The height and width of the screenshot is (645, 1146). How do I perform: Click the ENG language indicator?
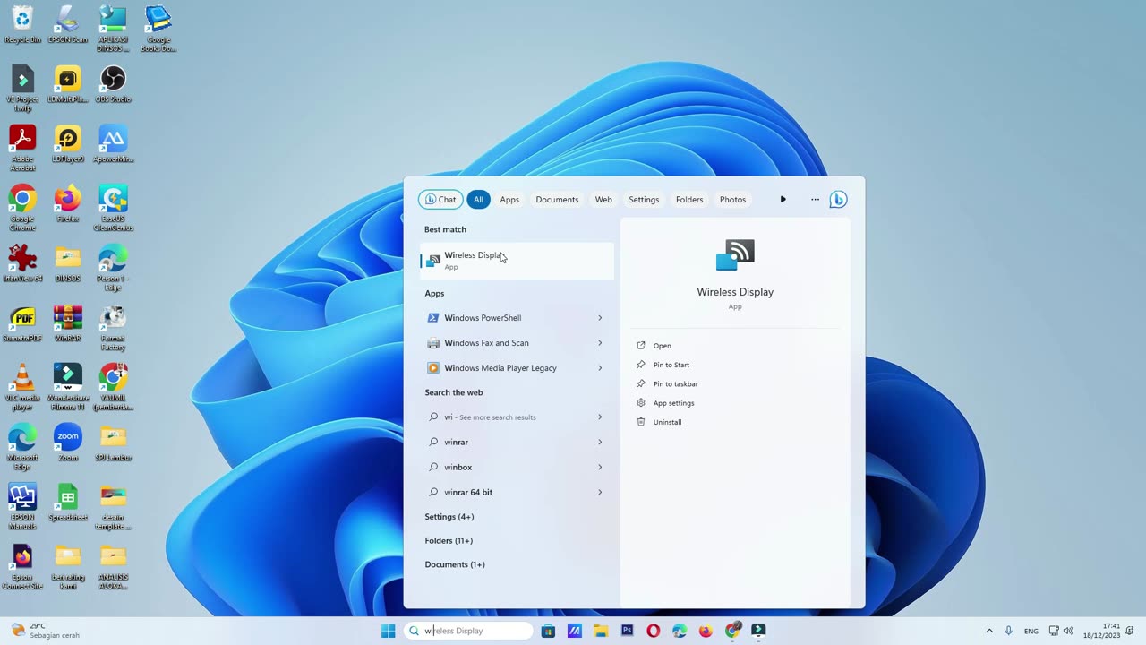tap(1031, 631)
